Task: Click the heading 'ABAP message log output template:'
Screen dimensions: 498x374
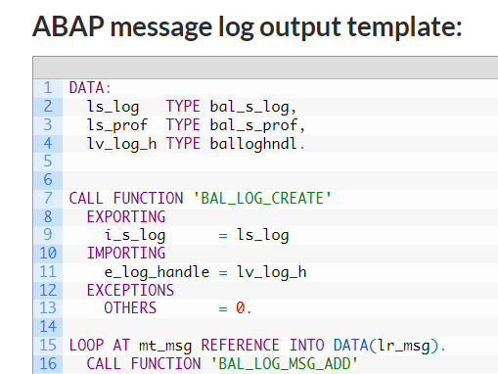Action: (x=248, y=27)
